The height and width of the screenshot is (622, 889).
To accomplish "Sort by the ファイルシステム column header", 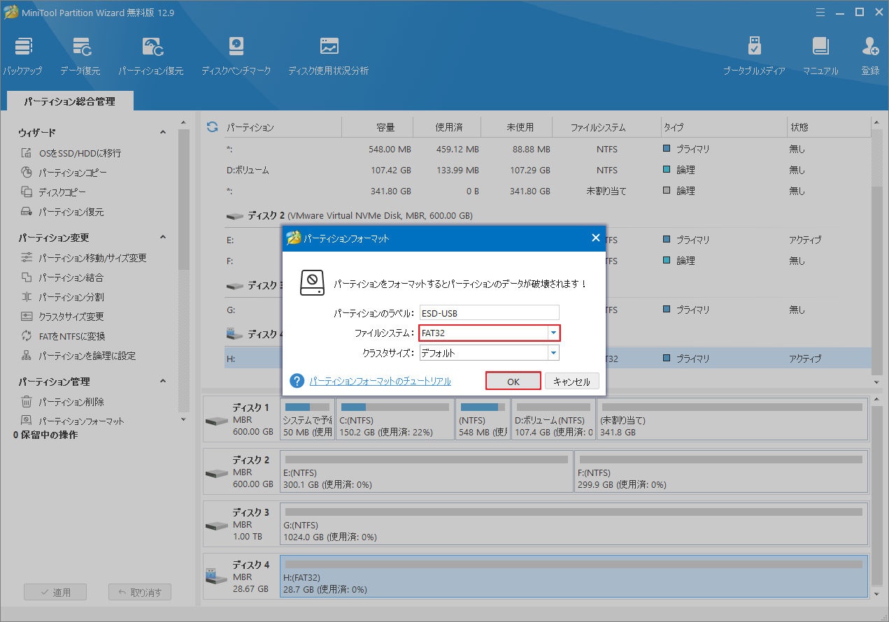I will click(x=597, y=127).
